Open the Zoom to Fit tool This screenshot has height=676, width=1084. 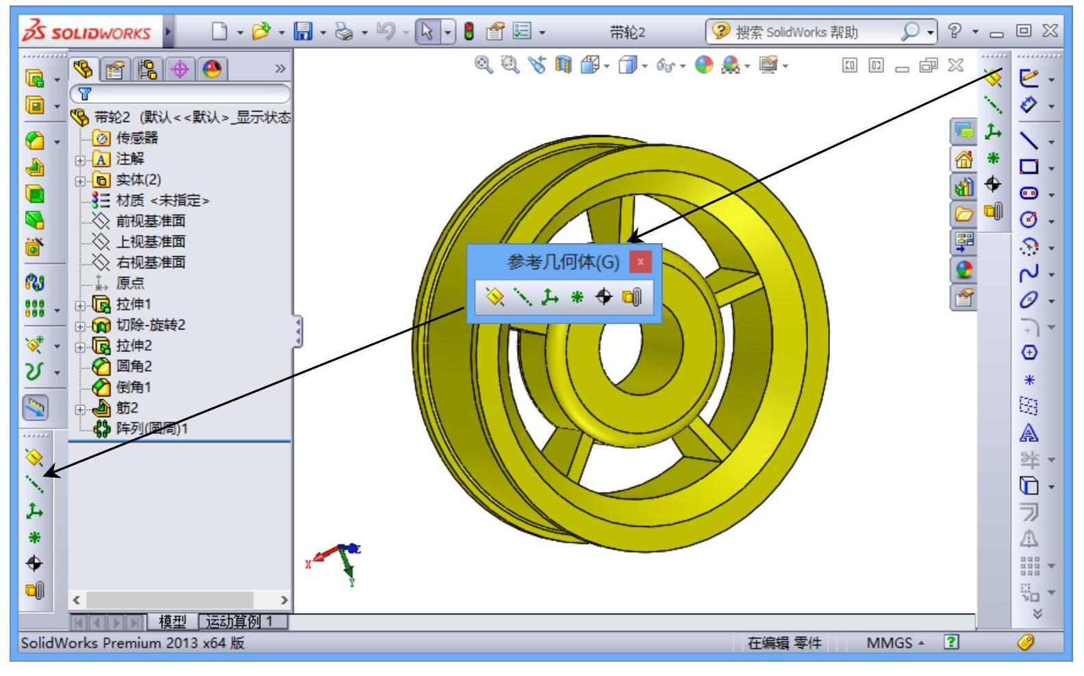(483, 65)
